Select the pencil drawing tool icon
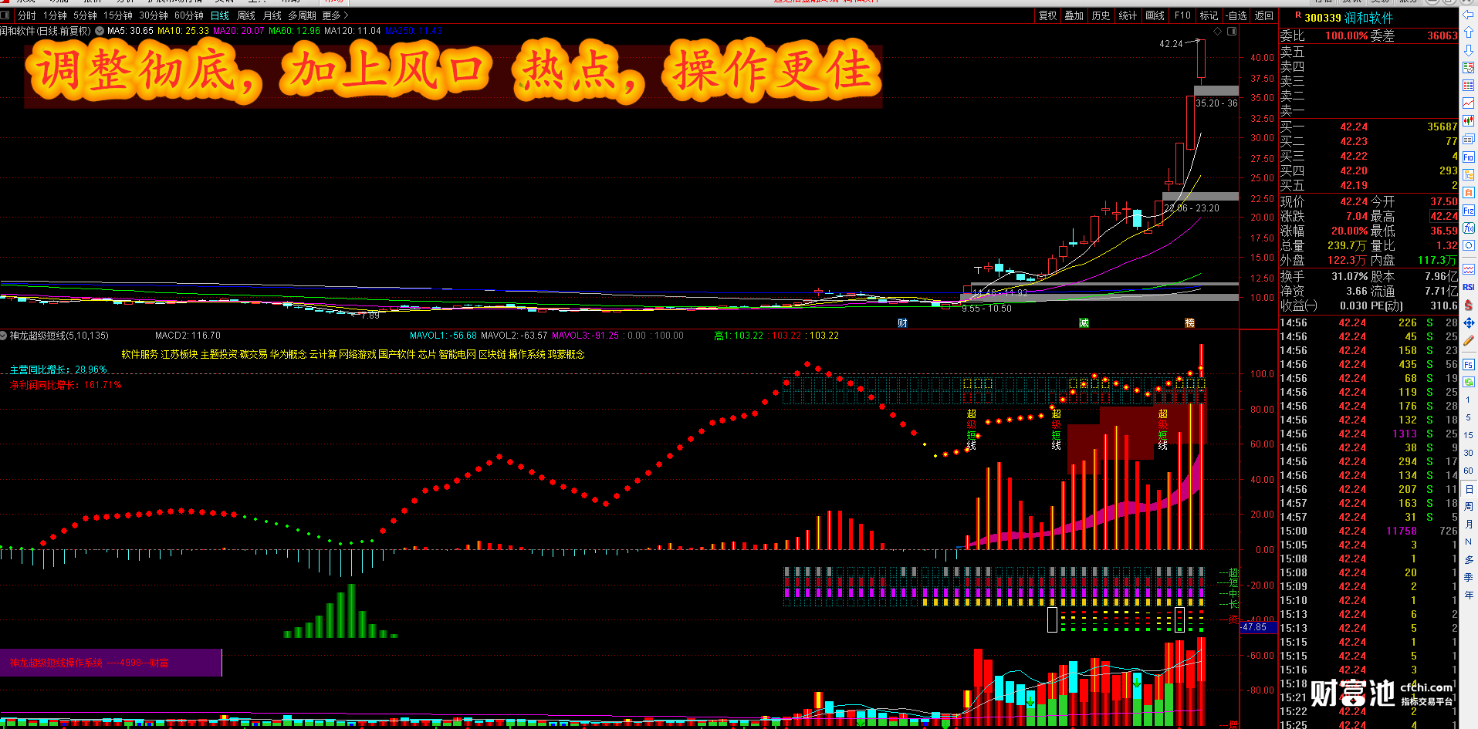Viewport: 1478px width, 729px height. click(1468, 340)
